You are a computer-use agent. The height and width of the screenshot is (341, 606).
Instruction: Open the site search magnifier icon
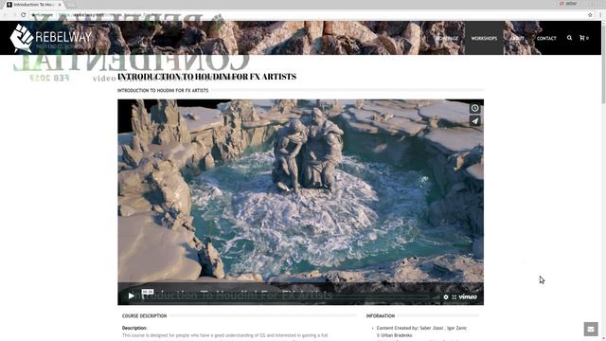(569, 38)
